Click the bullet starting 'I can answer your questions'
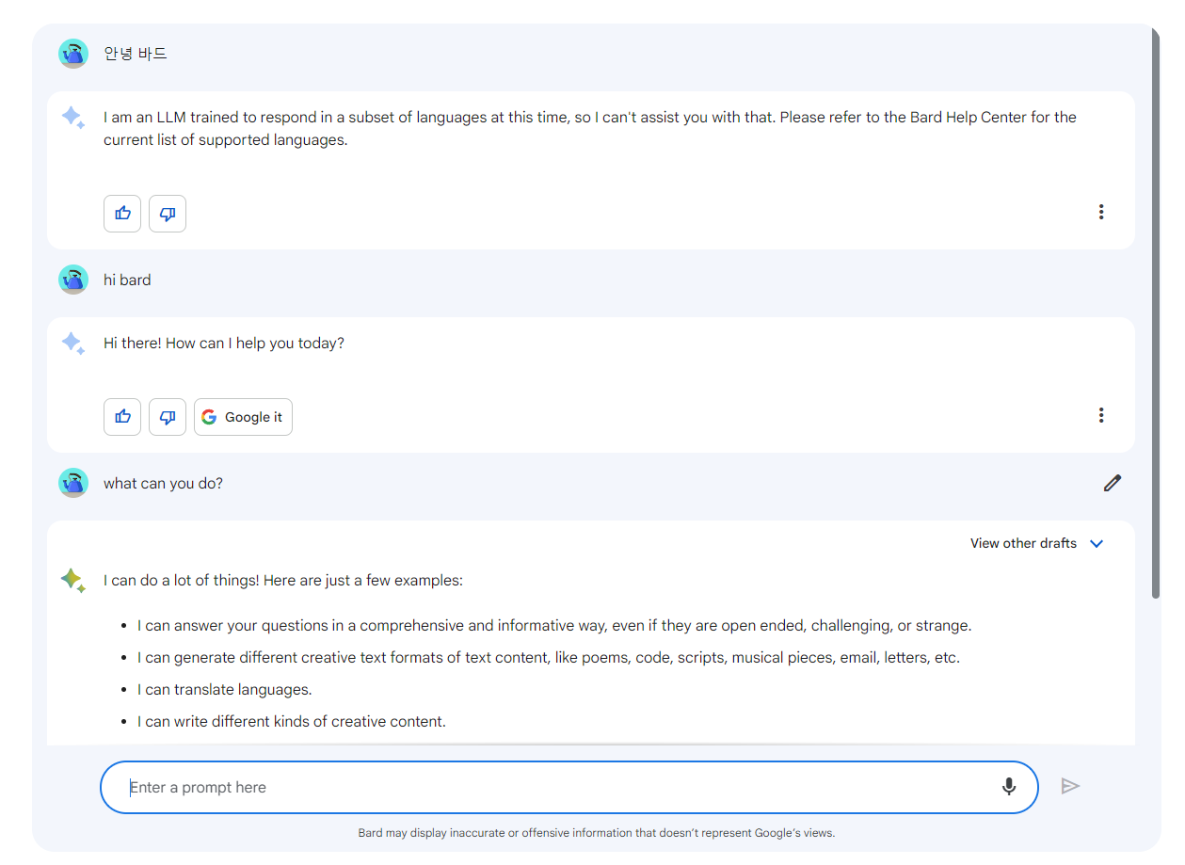 [x=554, y=626]
